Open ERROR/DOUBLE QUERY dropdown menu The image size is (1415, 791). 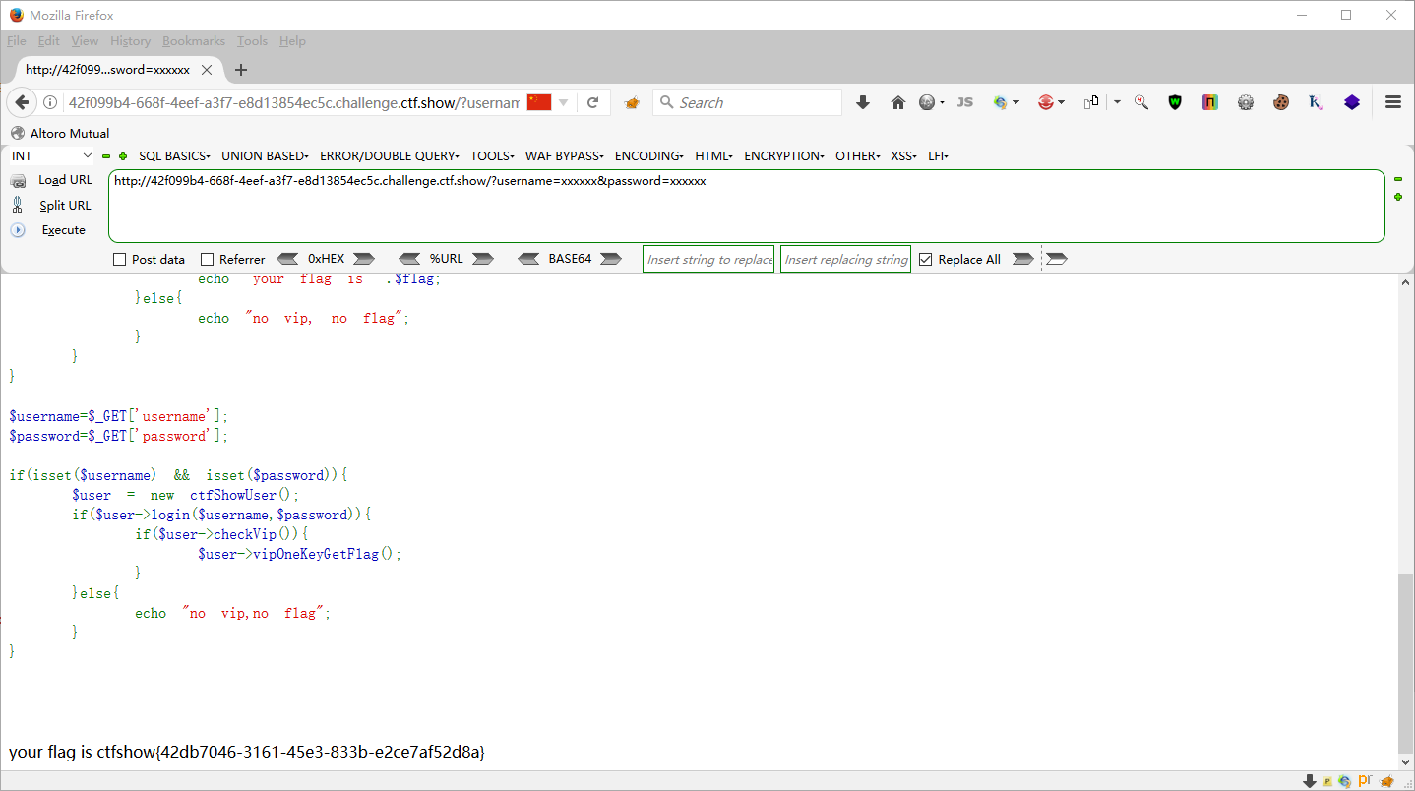pyautogui.click(x=391, y=156)
